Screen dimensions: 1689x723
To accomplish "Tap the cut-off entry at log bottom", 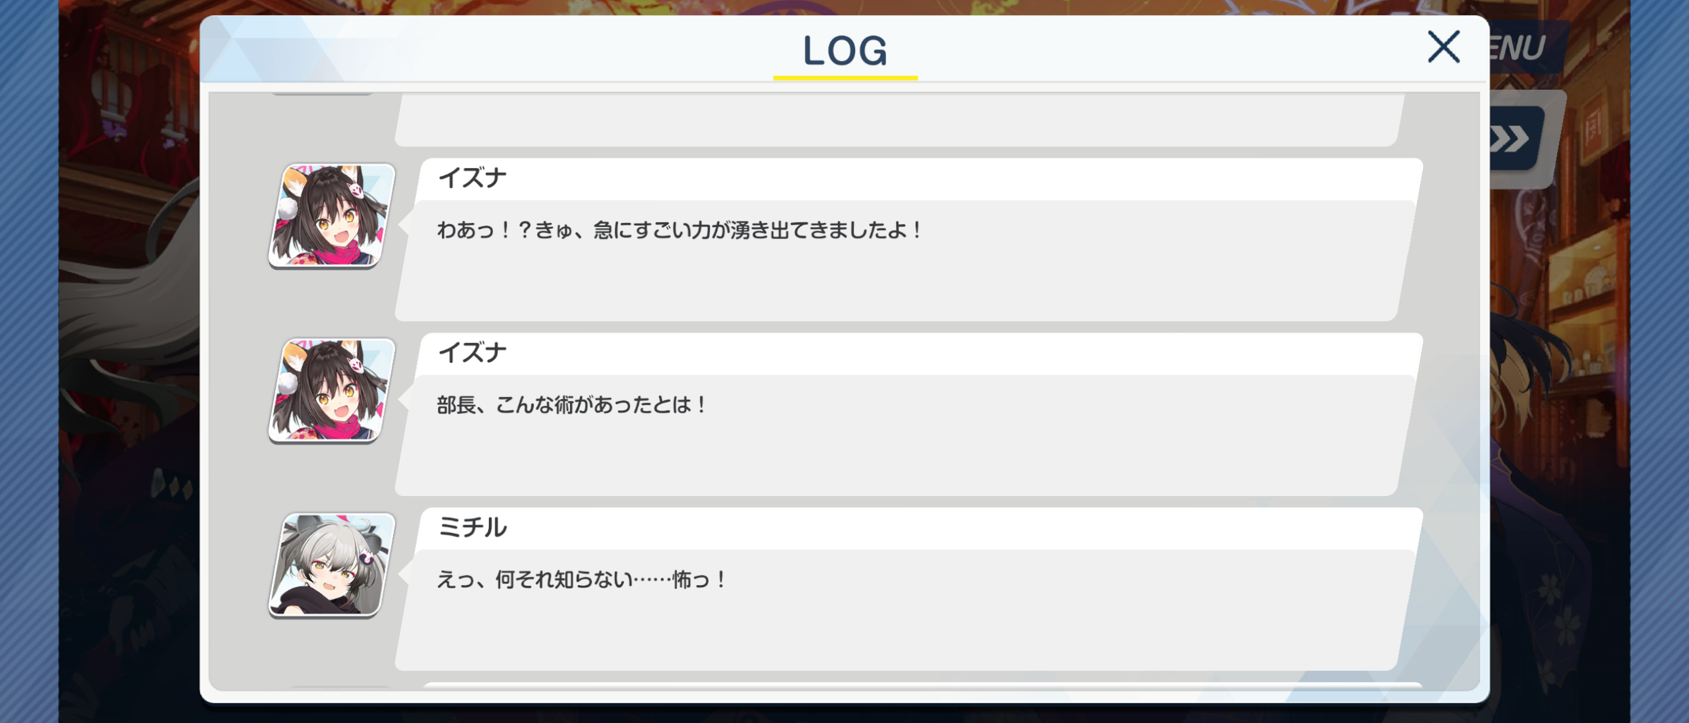I will pyautogui.click(x=922, y=685).
